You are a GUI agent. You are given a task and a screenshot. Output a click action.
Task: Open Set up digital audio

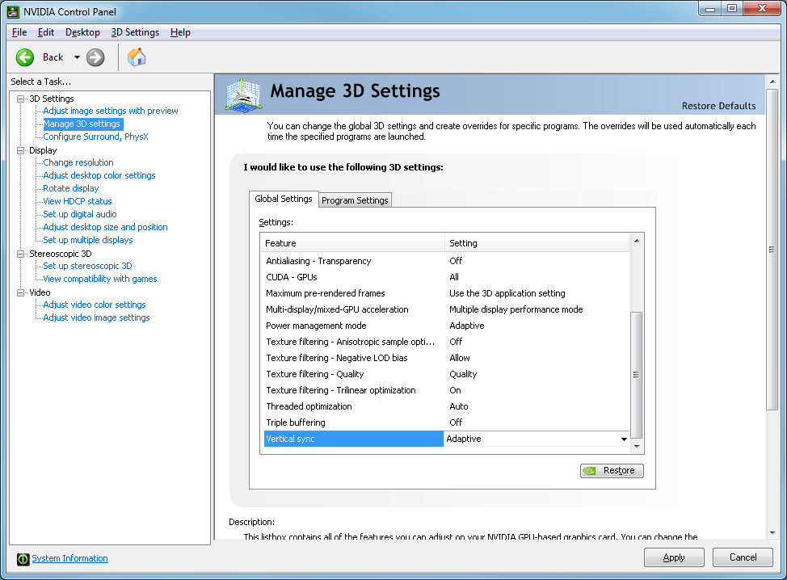(x=80, y=214)
